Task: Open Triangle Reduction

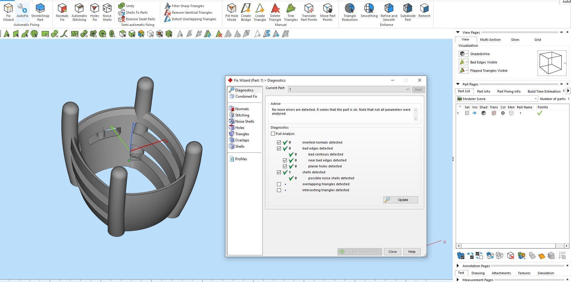Action: 350,12
